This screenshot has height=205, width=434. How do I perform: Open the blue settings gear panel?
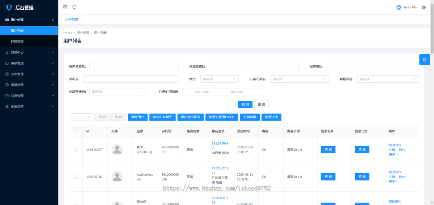click(425, 60)
